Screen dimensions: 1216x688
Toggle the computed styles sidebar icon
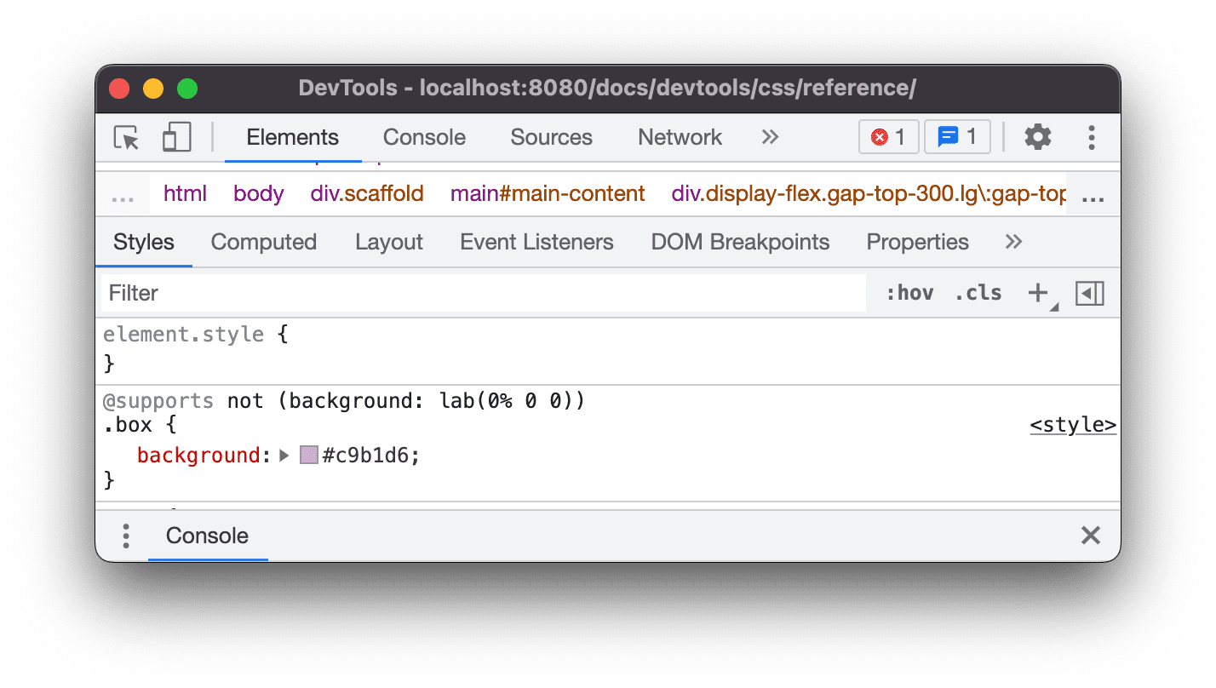click(1090, 292)
